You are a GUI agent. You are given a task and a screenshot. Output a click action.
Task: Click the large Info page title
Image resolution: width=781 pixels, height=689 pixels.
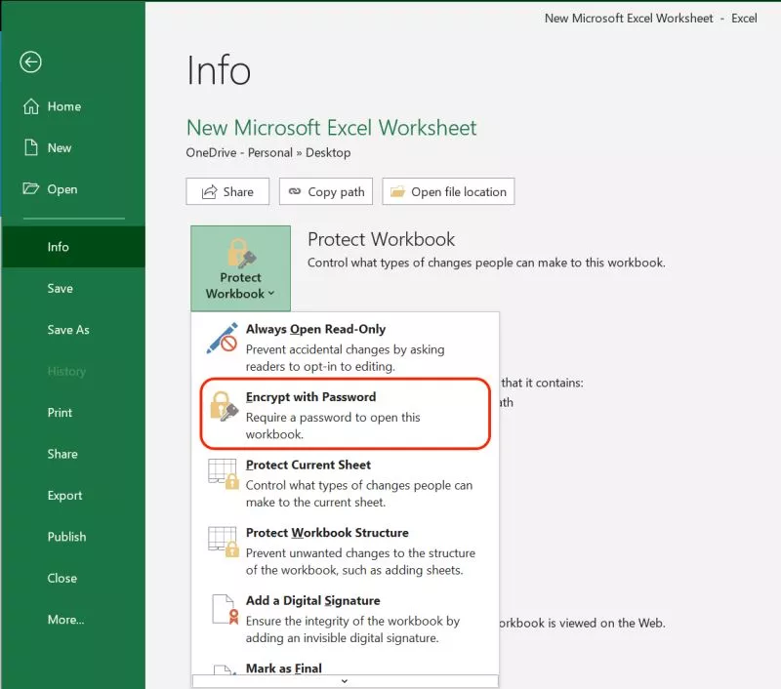click(218, 70)
